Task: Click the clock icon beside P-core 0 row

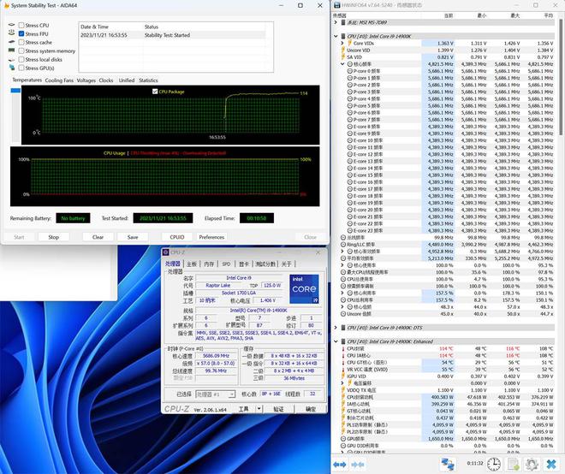Action: 349,71
